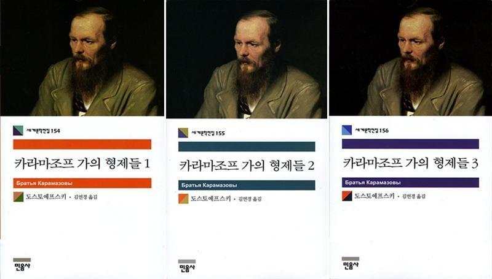Click the teal Братья Карамазовы subtitle bar
This screenshot has height=279, width=492.
(x=247, y=185)
